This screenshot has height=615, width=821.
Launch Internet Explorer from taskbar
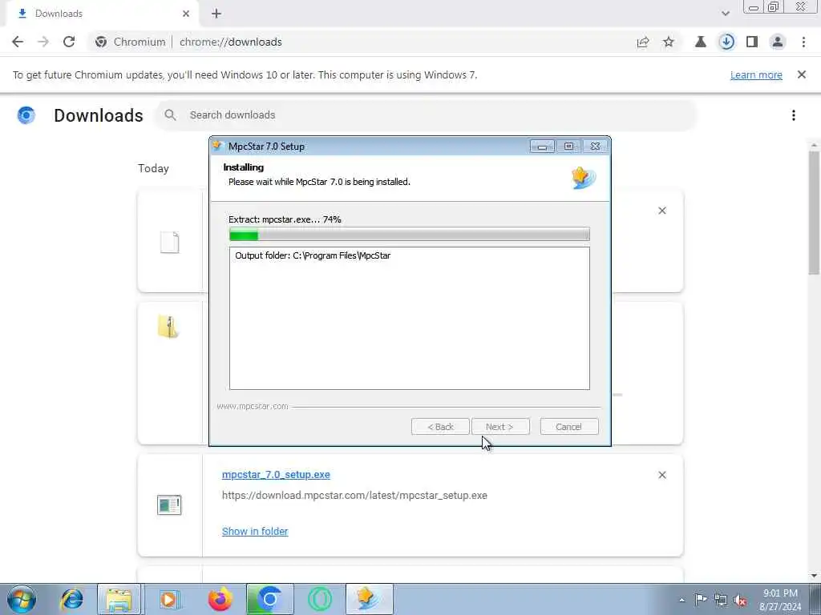[x=71, y=599]
